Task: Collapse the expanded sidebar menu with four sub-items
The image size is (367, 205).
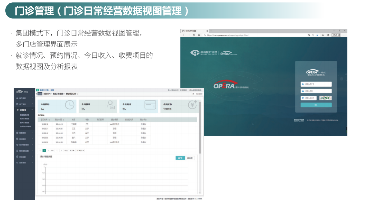Action: (24, 110)
